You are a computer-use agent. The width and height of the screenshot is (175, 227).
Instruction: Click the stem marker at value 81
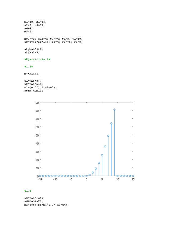[114, 109]
